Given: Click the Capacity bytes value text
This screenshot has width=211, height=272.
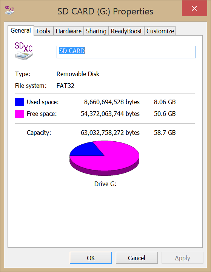Looking at the screenshot, I should coord(110,133).
